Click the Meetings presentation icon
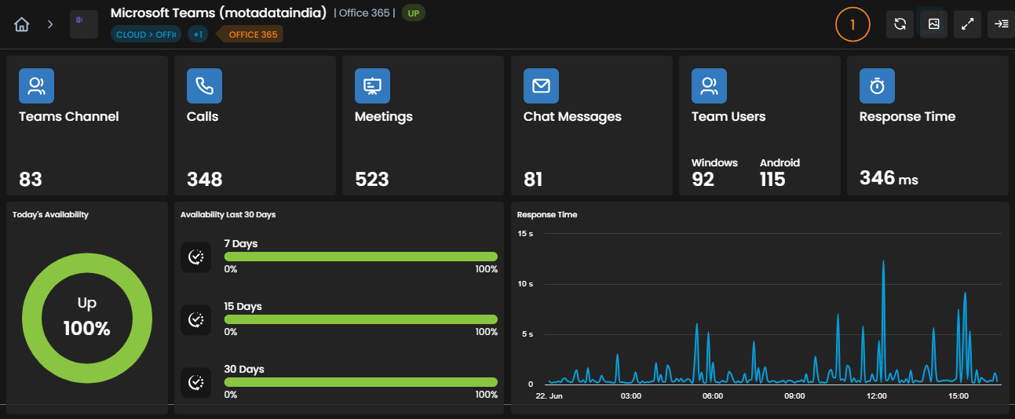1015x419 pixels. coord(372,86)
